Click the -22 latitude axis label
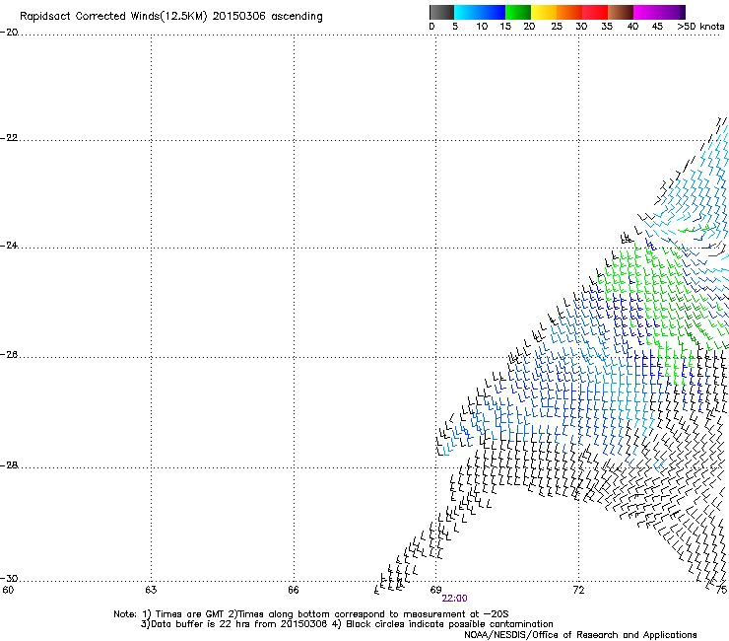 9,138
